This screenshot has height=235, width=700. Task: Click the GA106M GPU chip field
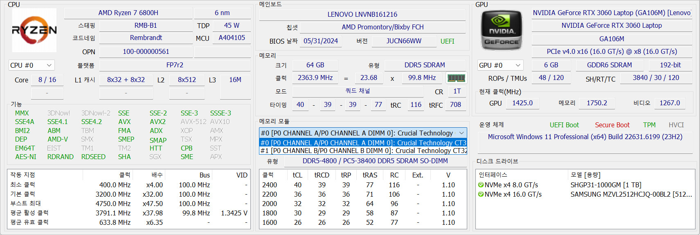tap(612, 39)
